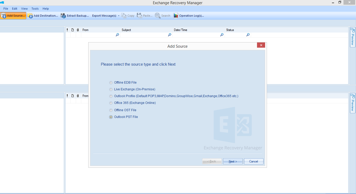Close the Add Source dialog with the red X
356x194 pixels.
coord(261,45)
